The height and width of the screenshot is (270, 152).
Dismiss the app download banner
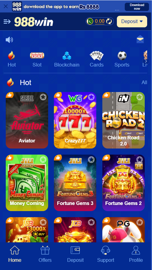[x=6, y=6]
